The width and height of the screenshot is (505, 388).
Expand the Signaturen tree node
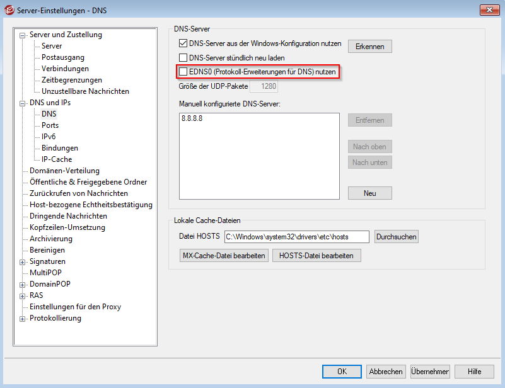coord(23,262)
